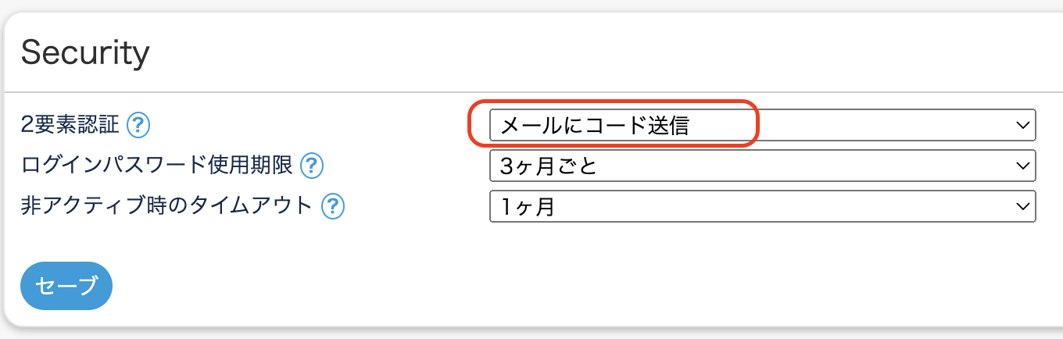Click the 1ヶ月 value text

tap(527, 206)
